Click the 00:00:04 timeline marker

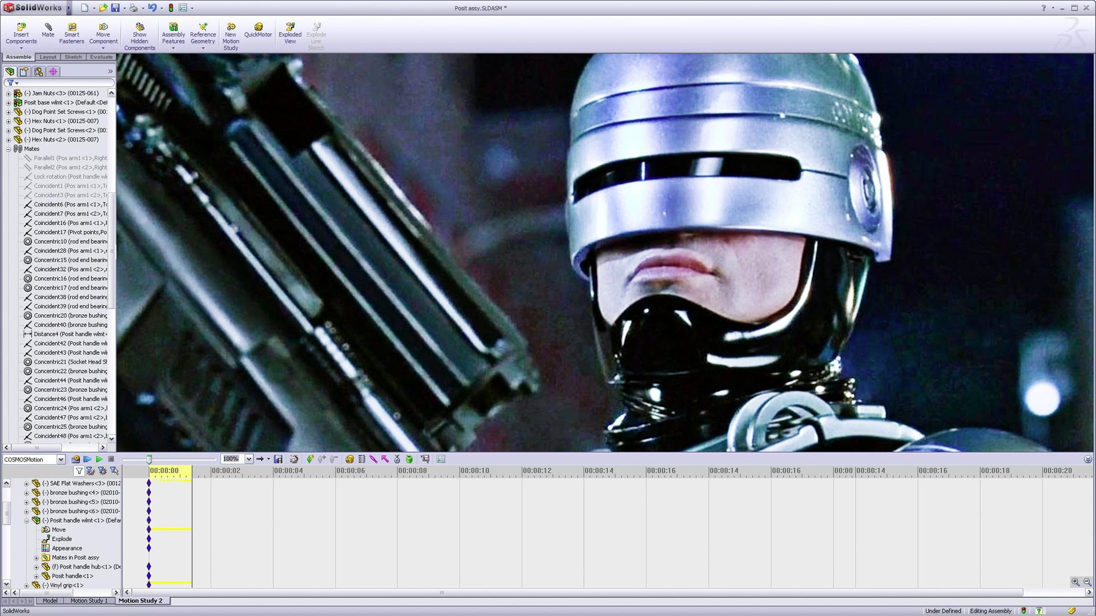(x=288, y=471)
